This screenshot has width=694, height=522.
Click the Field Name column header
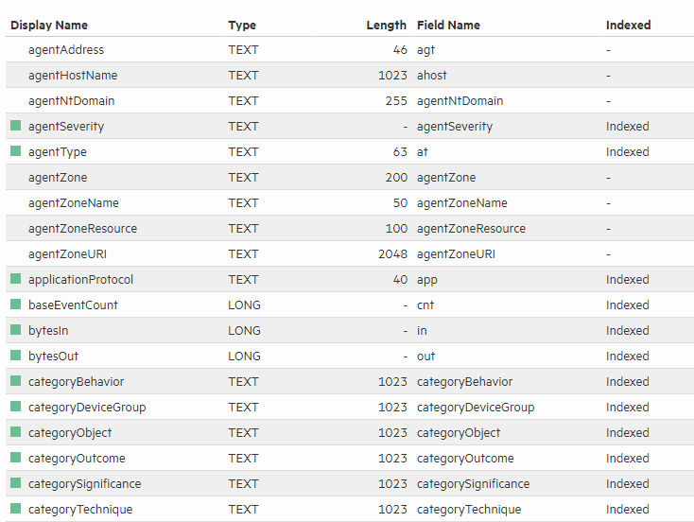pos(448,26)
